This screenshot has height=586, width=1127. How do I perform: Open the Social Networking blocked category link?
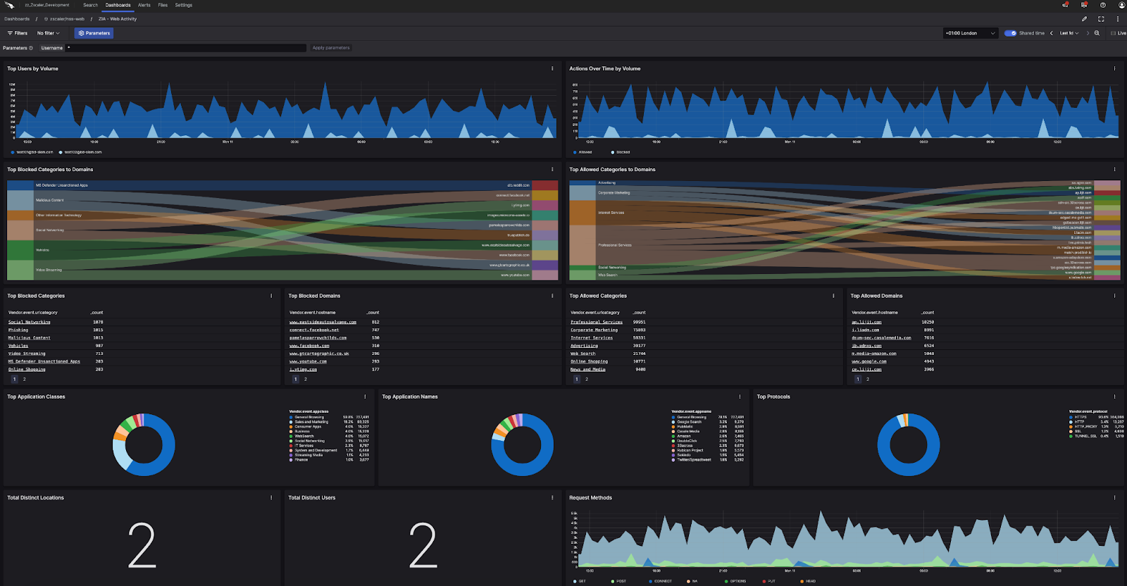pyautogui.click(x=29, y=322)
